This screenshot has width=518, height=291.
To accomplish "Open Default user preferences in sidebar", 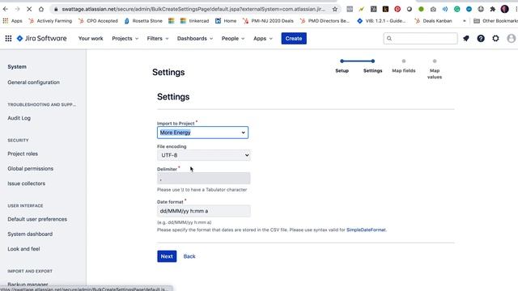I will coord(37,219).
